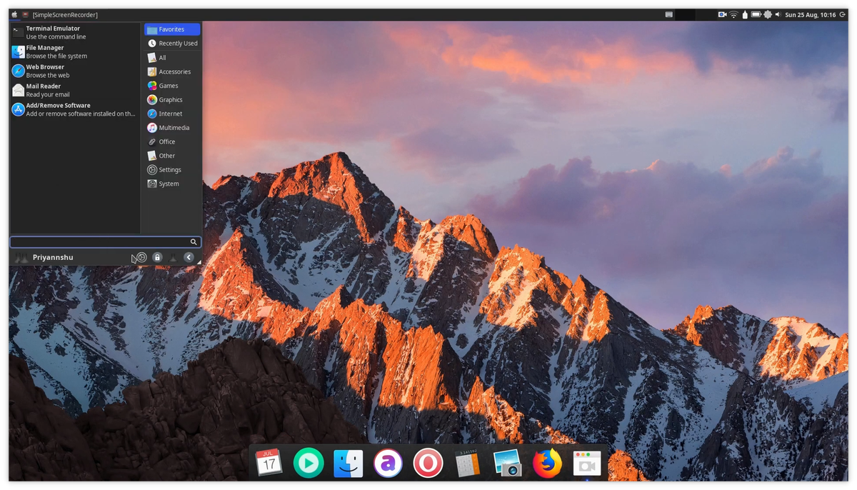857x490 pixels.
Task: Click the Priyannshu username
Action: click(x=53, y=257)
